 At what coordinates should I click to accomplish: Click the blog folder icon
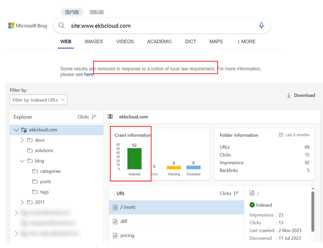click(30, 161)
